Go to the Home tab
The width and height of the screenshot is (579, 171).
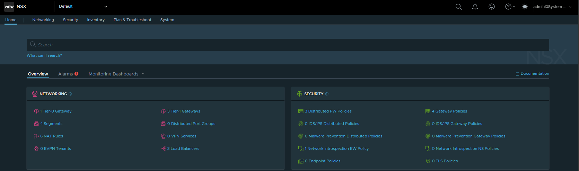(11, 20)
